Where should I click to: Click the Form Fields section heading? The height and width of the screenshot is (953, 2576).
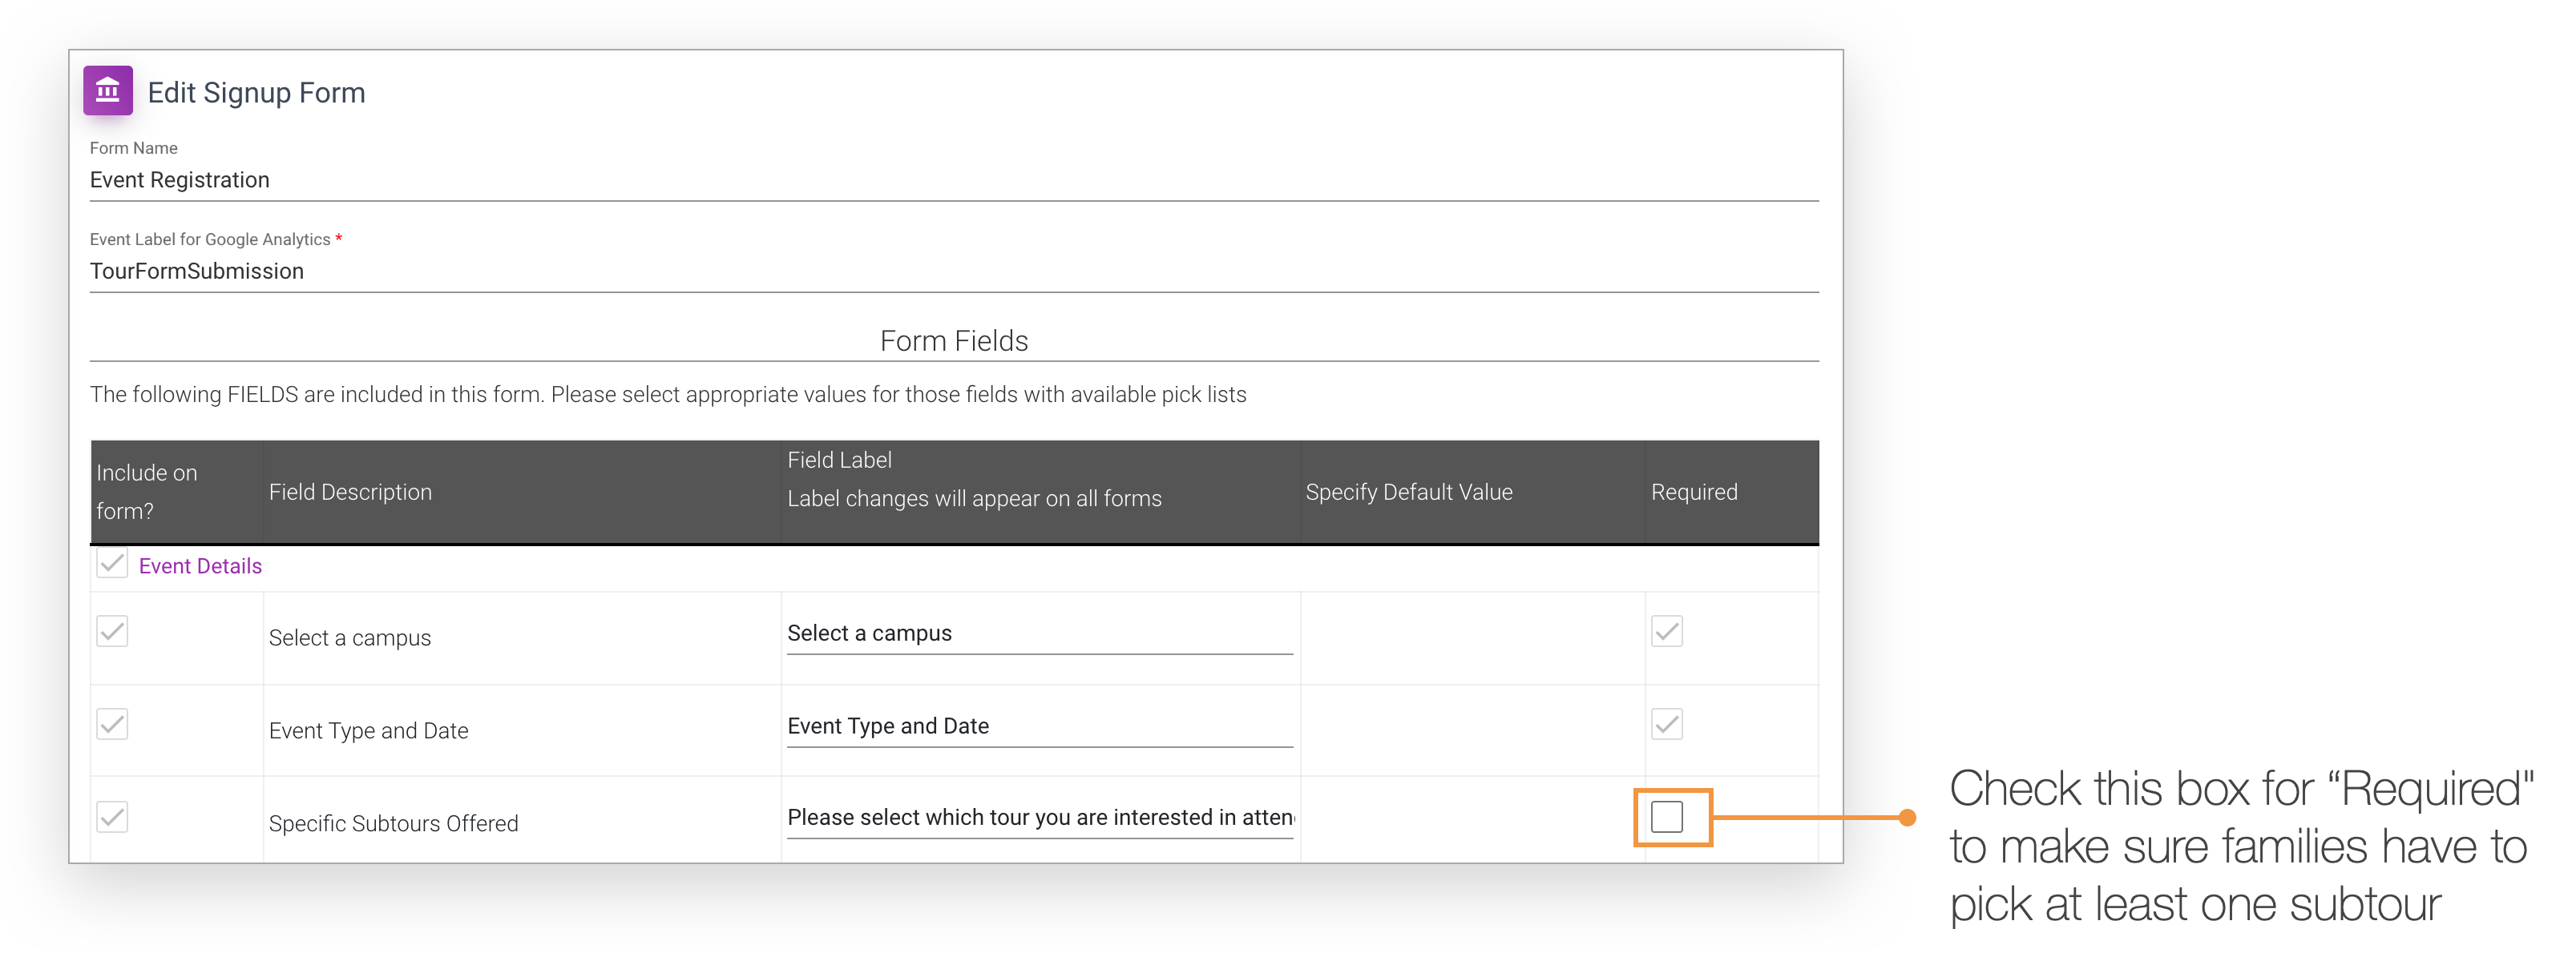pos(954,340)
